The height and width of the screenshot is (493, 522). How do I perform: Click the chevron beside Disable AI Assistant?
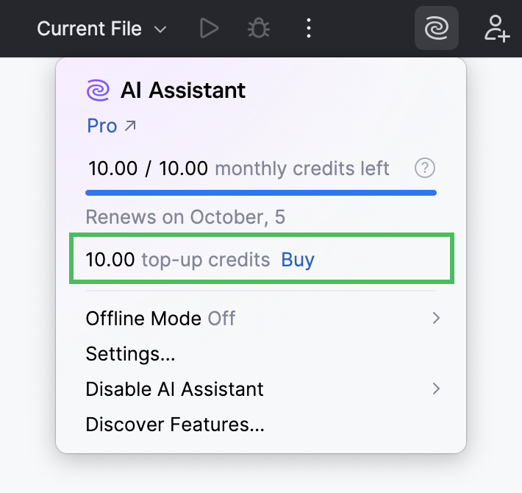point(436,389)
